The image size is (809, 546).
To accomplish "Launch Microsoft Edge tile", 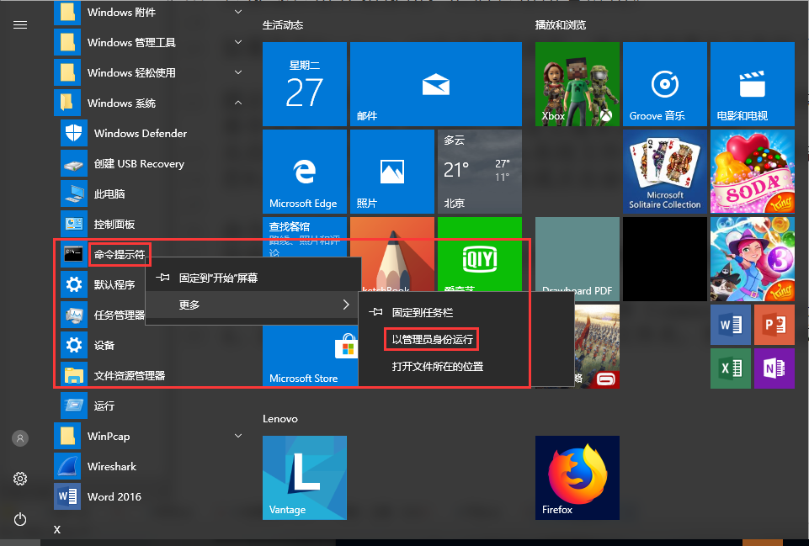I will (304, 171).
